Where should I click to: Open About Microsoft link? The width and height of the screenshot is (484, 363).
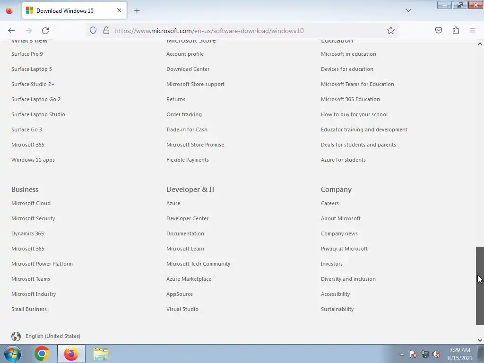tap(341, 218)
